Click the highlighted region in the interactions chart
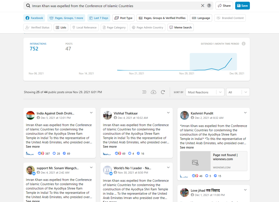This screenshot has height=202, width=279. [213, 62]
